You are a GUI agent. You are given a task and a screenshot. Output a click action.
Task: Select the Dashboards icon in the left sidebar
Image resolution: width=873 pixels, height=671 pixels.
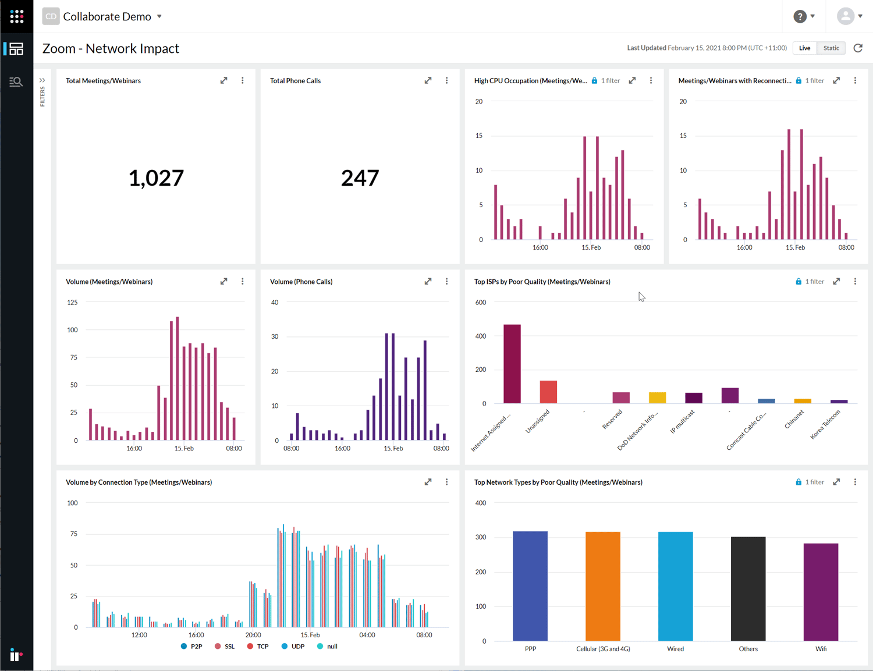pyautogui.click(x=16, y=49)
